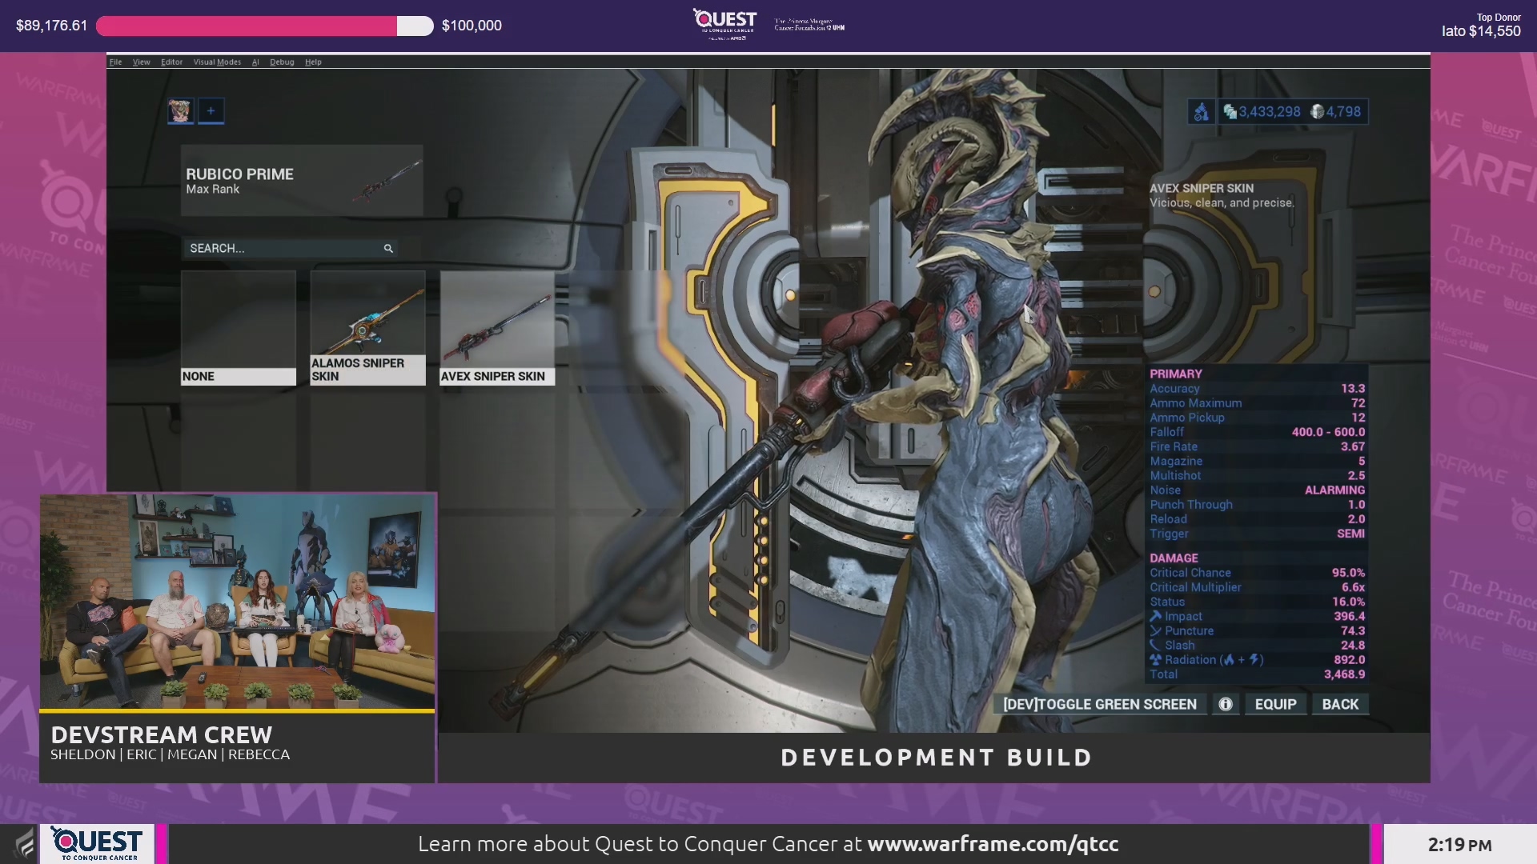Viewport: 1537px width, 864px height.
Task: Toggle the dev green screen
Action: pos(1100,704)
